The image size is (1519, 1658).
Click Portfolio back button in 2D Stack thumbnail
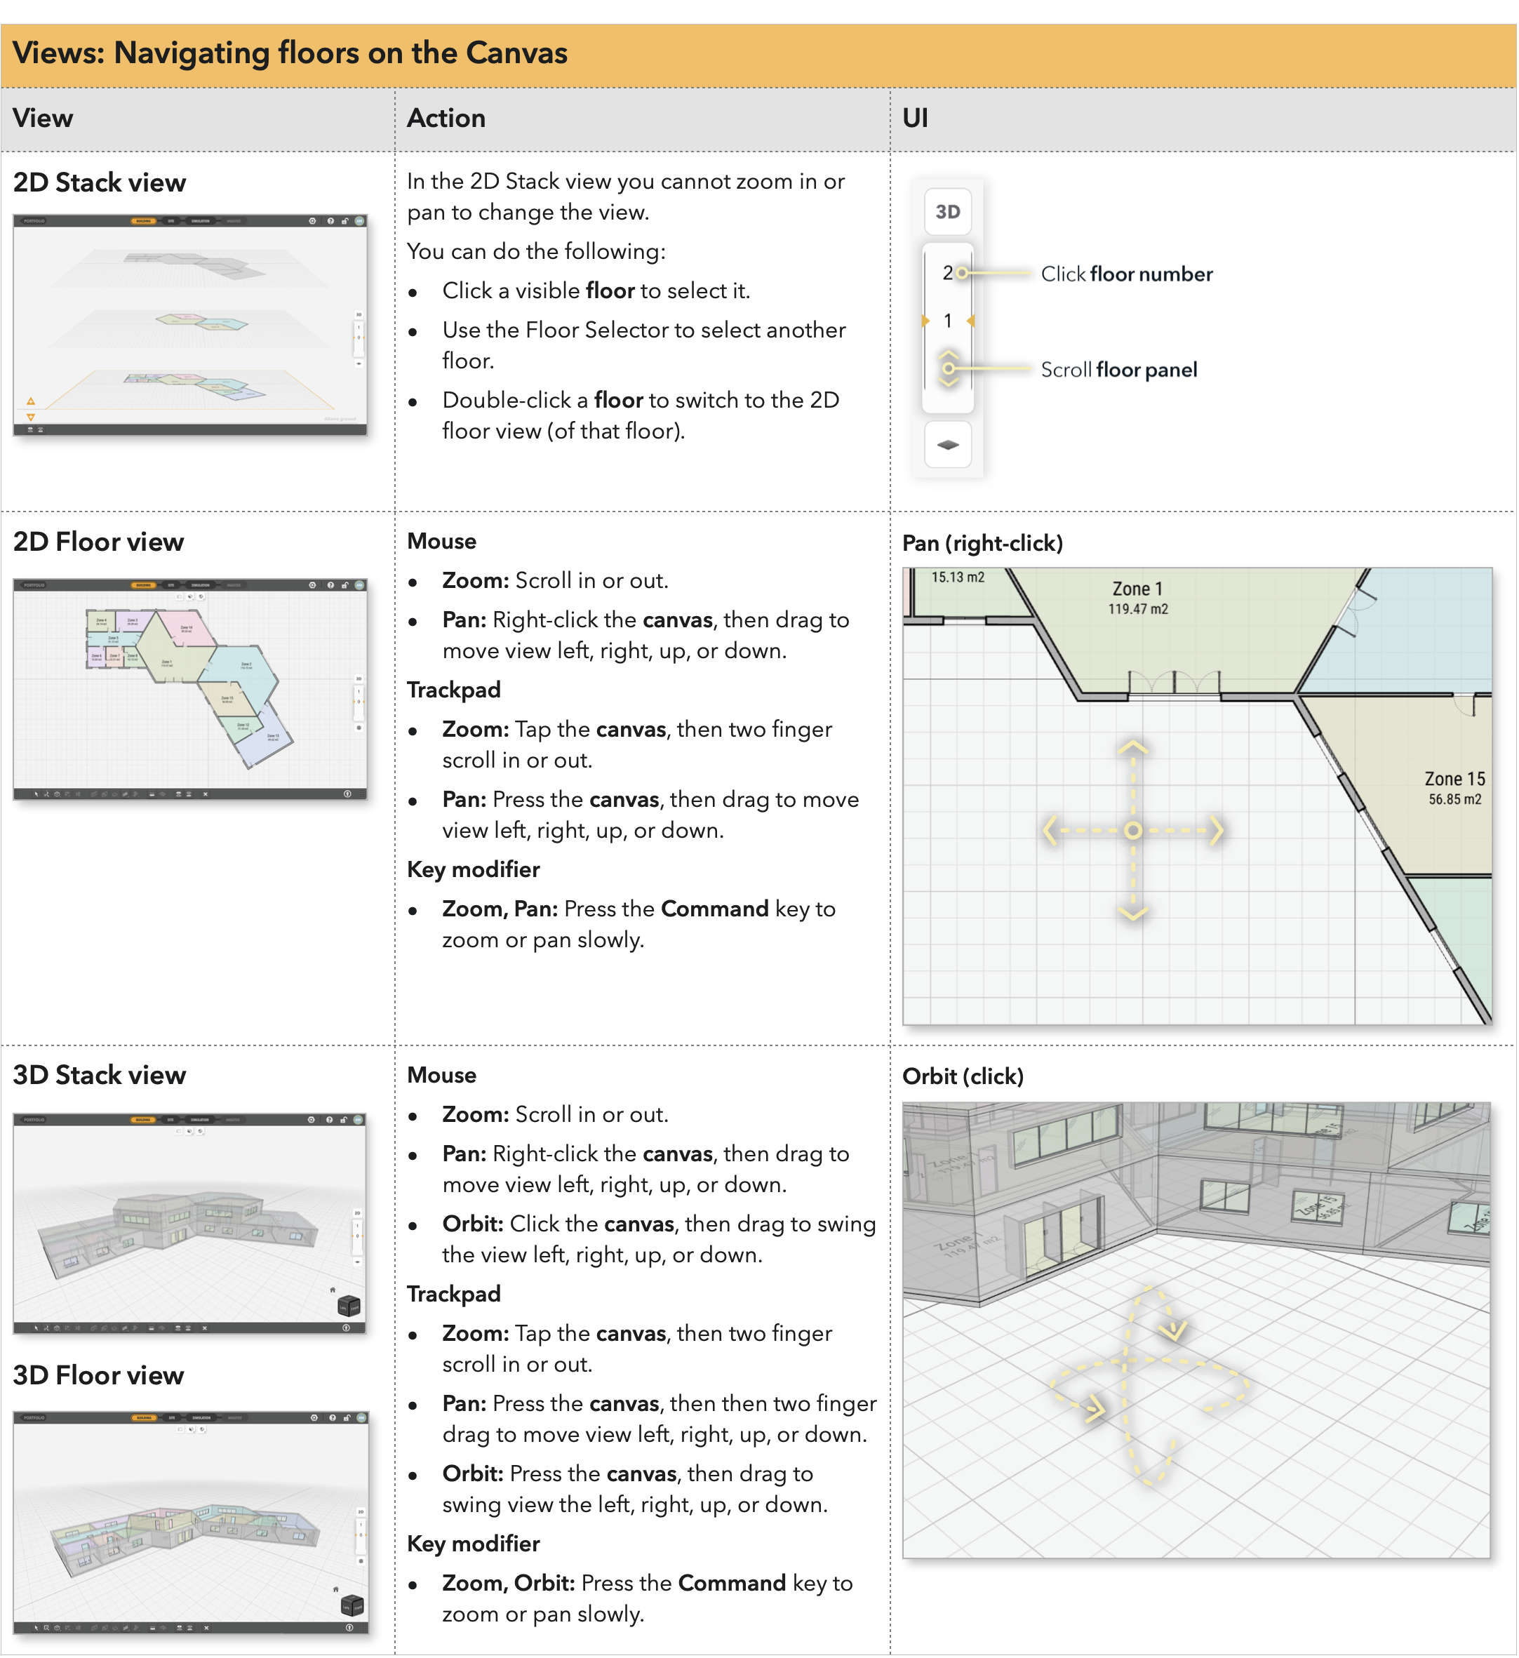[x=34, y=221]
